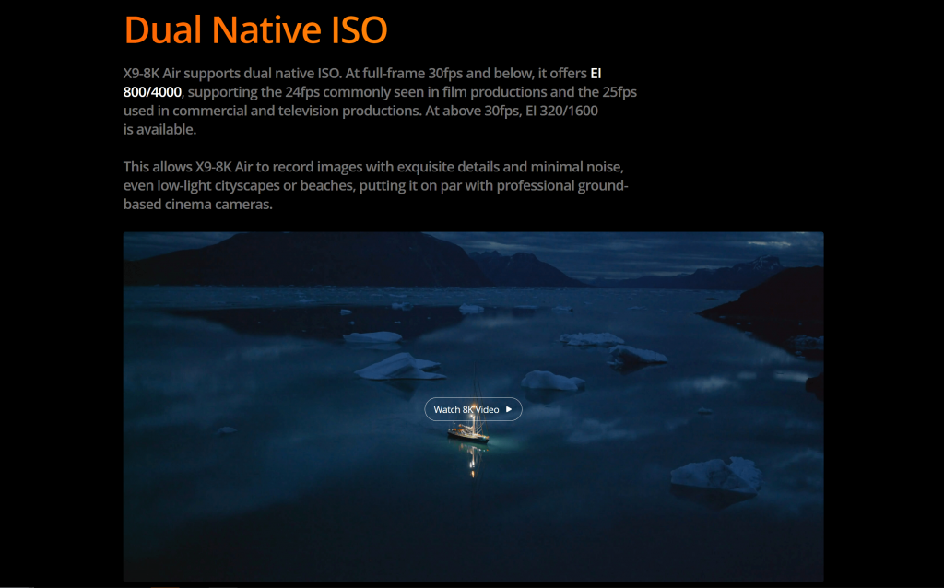The image size is (944, 588).
Task: Click the Dual Native ISO heading
Action: [x=256, y=29]
